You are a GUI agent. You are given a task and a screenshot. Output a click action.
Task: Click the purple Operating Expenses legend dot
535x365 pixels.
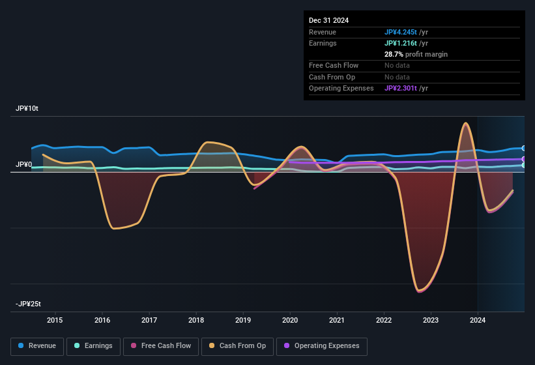287,346
